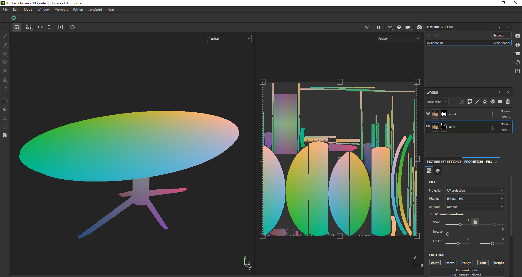Open the Filtering dropdown showing Bilinear | HQ
This screenshot has height=277, width=522.
pos(475,199)
